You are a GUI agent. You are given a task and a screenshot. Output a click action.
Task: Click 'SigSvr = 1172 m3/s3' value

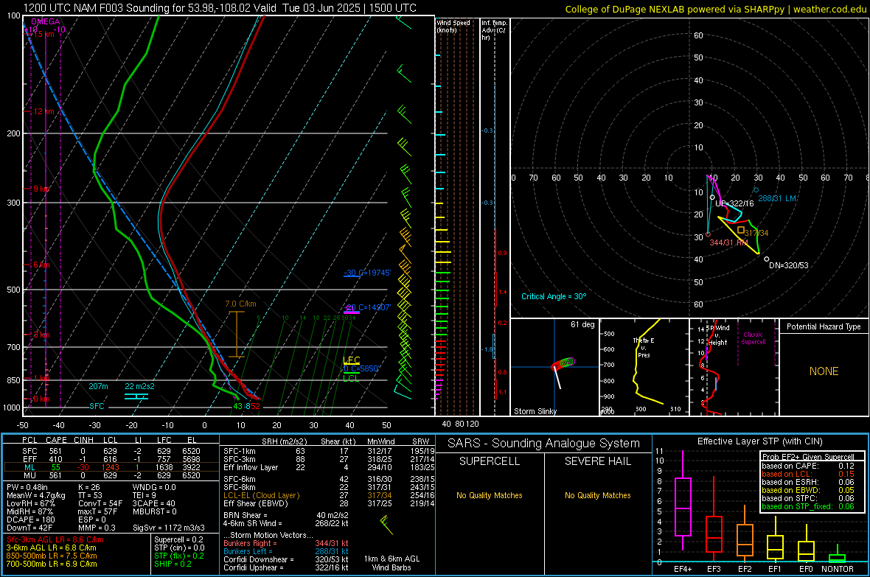click(169, 528)
